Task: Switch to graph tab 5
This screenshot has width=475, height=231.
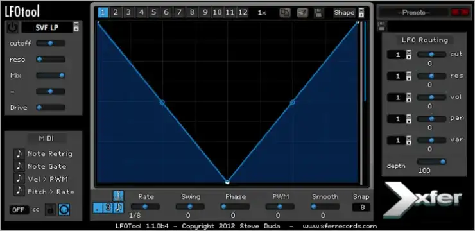Action: tap(153, 13)
